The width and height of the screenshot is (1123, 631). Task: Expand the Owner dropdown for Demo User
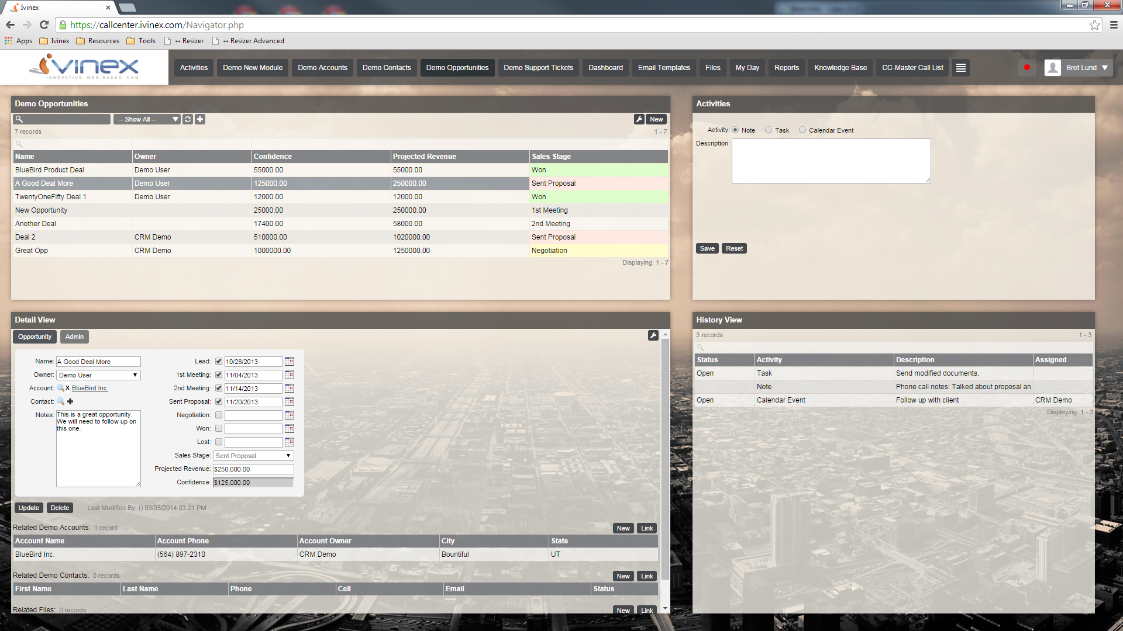point(134,375)
